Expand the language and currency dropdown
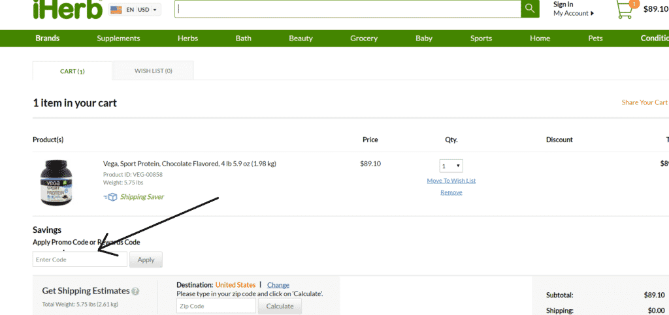Image resolution: width=669 pixels, height=315 pixels. pyautogui.click(x=135, y=9)
